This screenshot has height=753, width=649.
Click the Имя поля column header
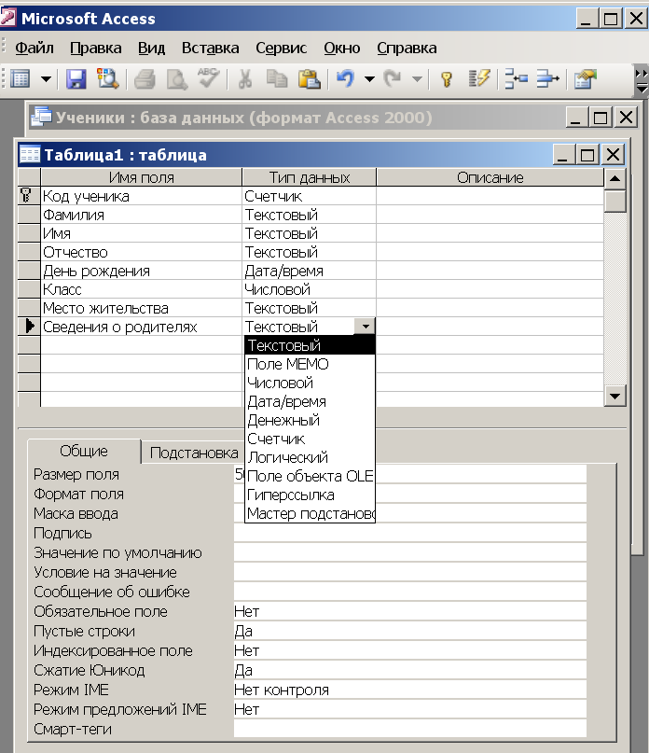pyautogui.click(x=141, y=177)
